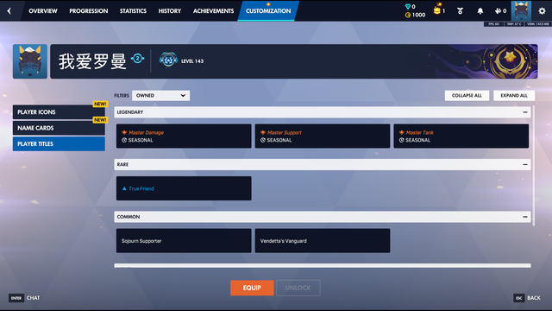
Task: Open the Achievements tab
Action: [213, 11]
